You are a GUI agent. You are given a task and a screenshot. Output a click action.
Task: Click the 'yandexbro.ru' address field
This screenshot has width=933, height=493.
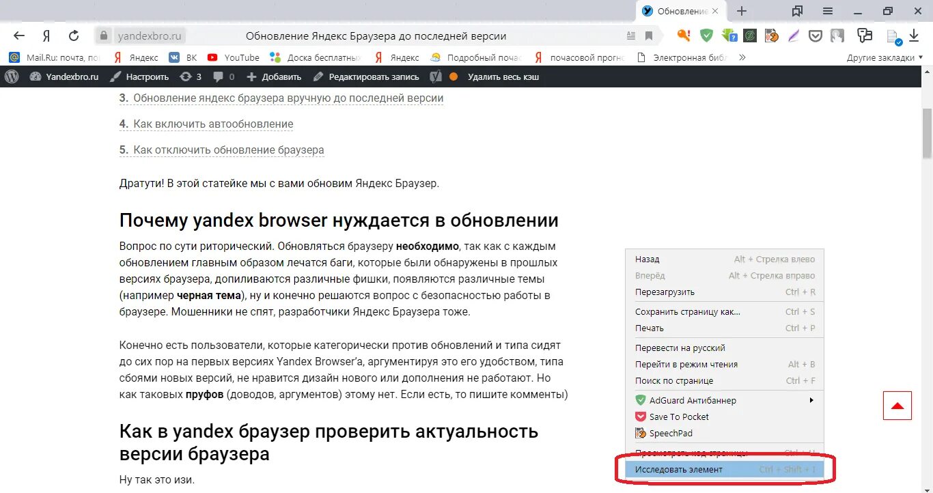pos(149,36)
